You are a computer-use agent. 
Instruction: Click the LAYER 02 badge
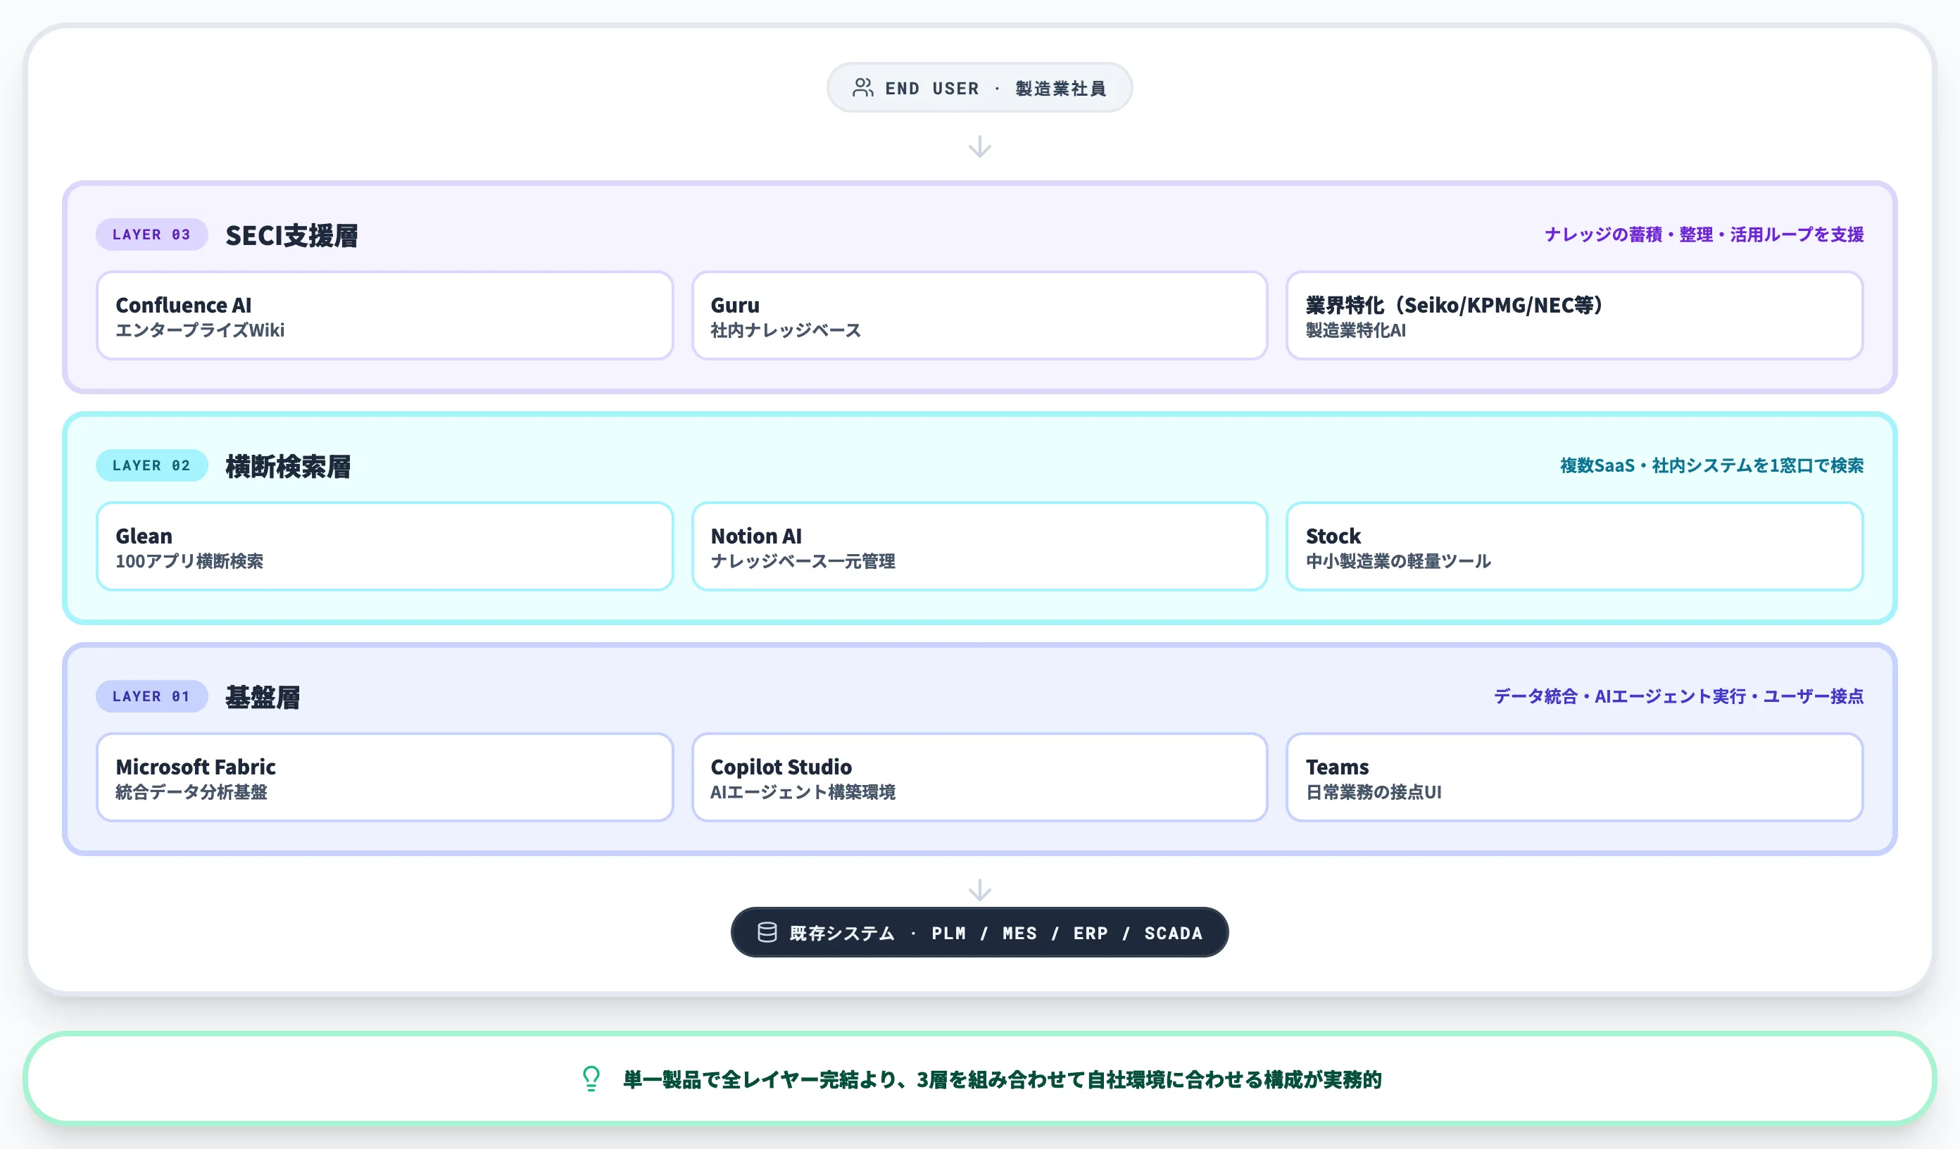point(151,465)
